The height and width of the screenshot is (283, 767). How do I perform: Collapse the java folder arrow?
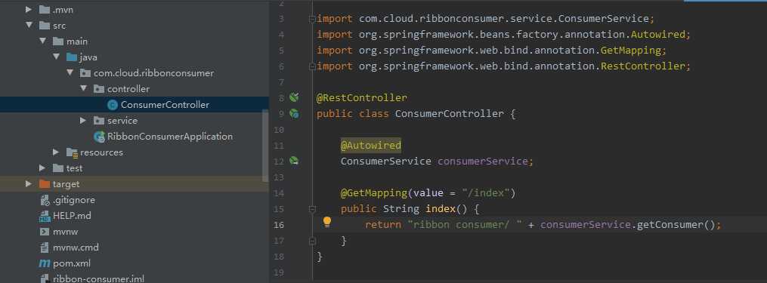click(x=56, y=57)
